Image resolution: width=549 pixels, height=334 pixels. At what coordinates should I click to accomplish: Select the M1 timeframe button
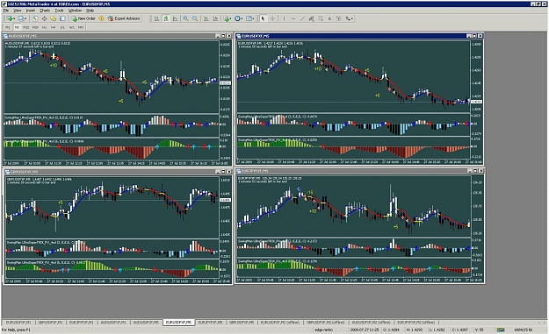[7, 27]
